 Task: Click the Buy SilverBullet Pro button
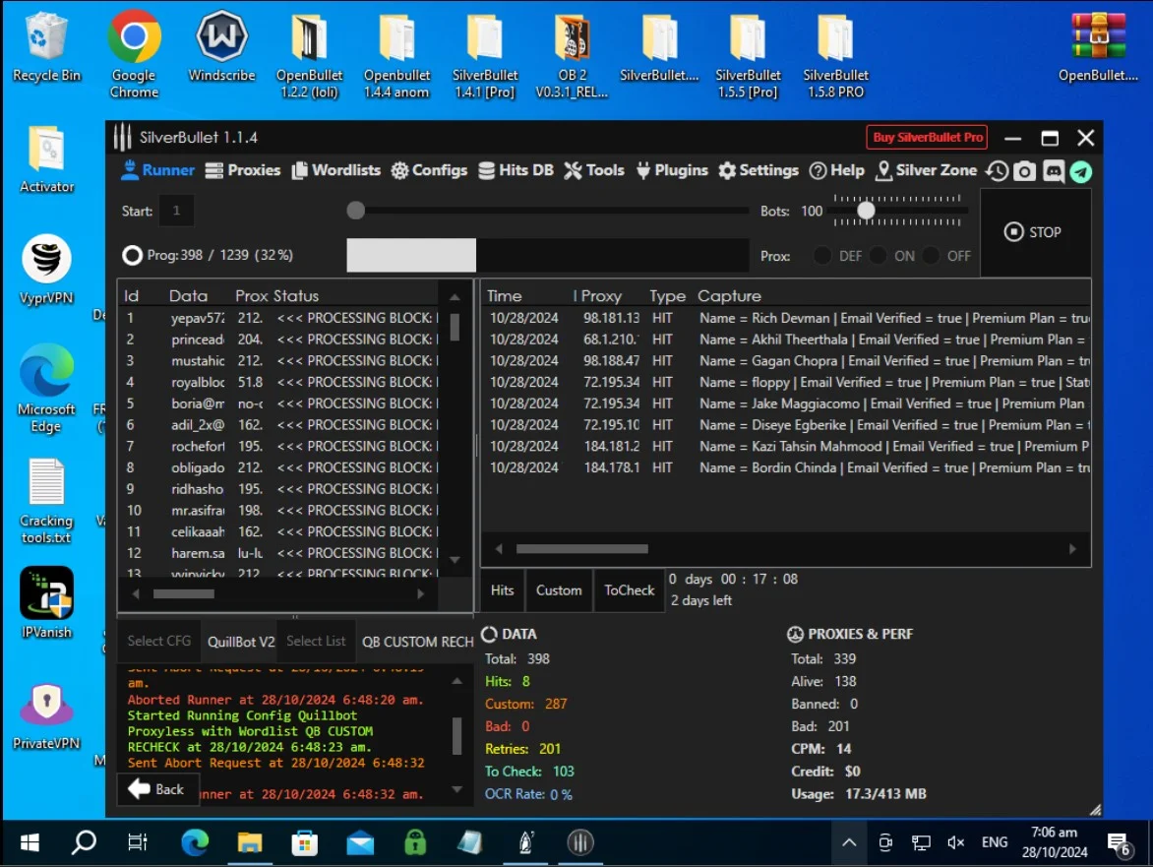coord(928,138)
